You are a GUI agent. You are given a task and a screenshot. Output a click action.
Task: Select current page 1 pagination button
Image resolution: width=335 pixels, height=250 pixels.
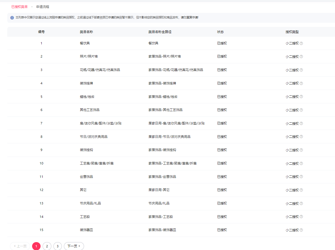click(x=36, y=246)
